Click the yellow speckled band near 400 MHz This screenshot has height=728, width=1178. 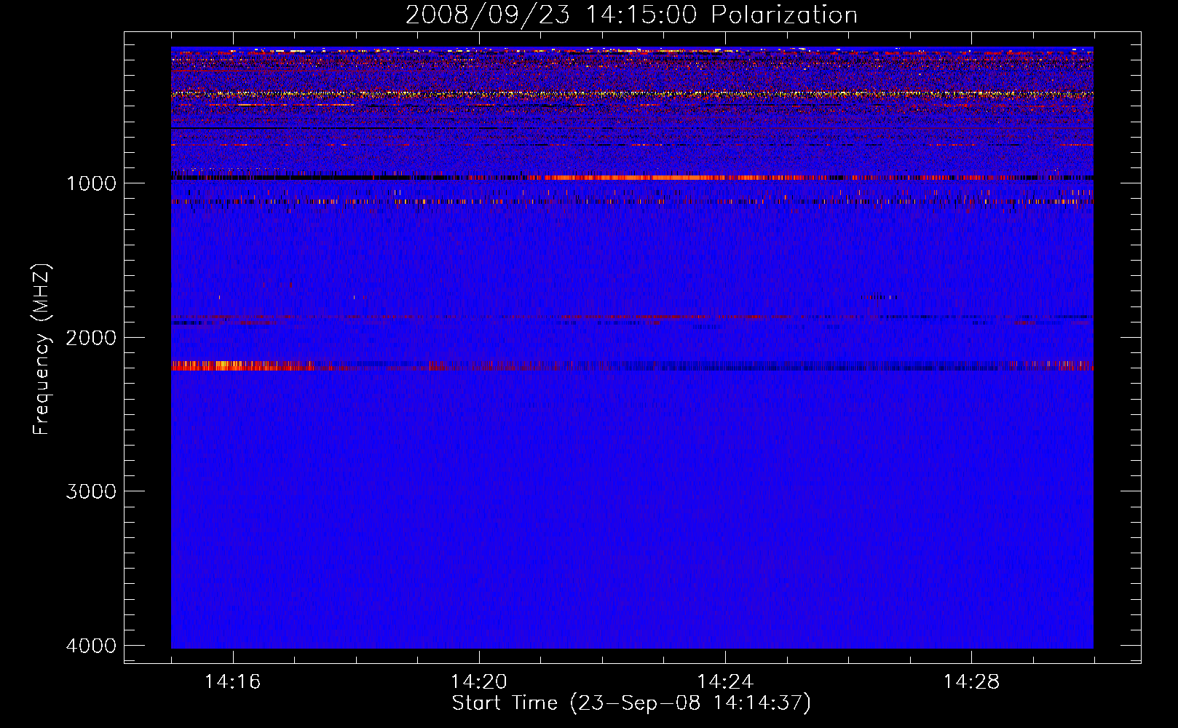[632, 94]
